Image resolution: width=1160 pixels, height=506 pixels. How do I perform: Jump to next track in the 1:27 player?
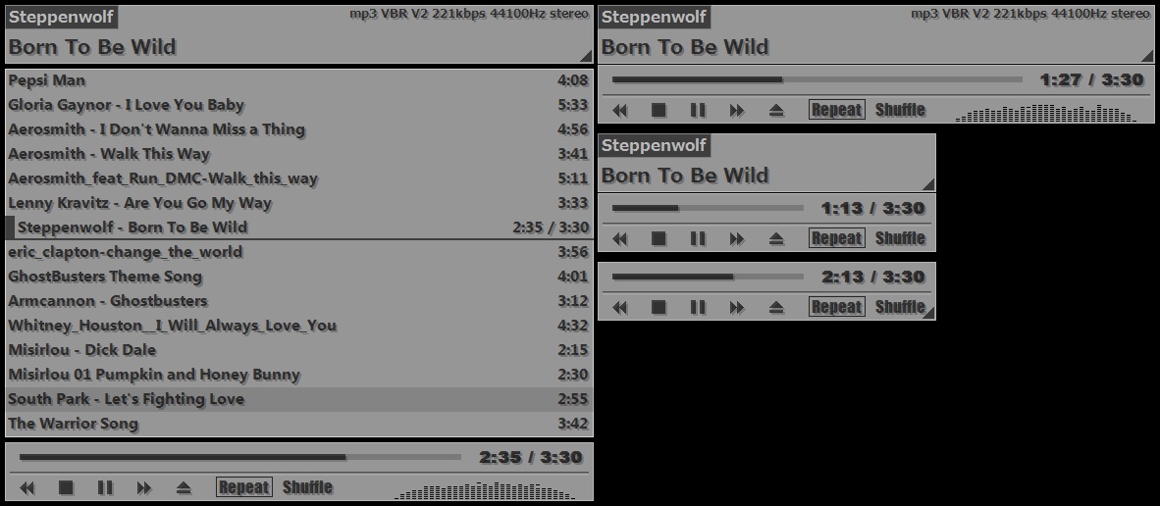[737, 110]
